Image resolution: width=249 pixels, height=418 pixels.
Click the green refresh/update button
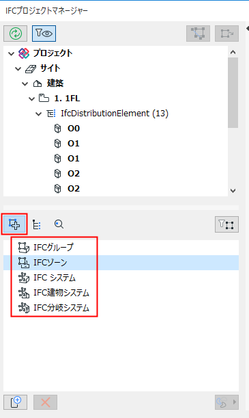pos(16,34)
